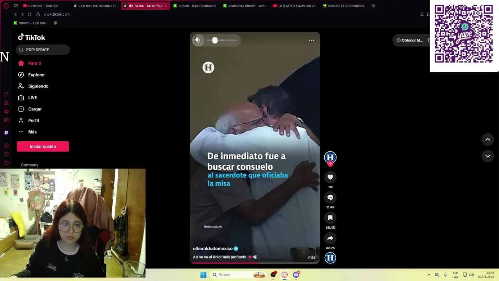Click the pin icon at address bar right
The width and height of the screenshot is (499, 281).
[422, 14]
